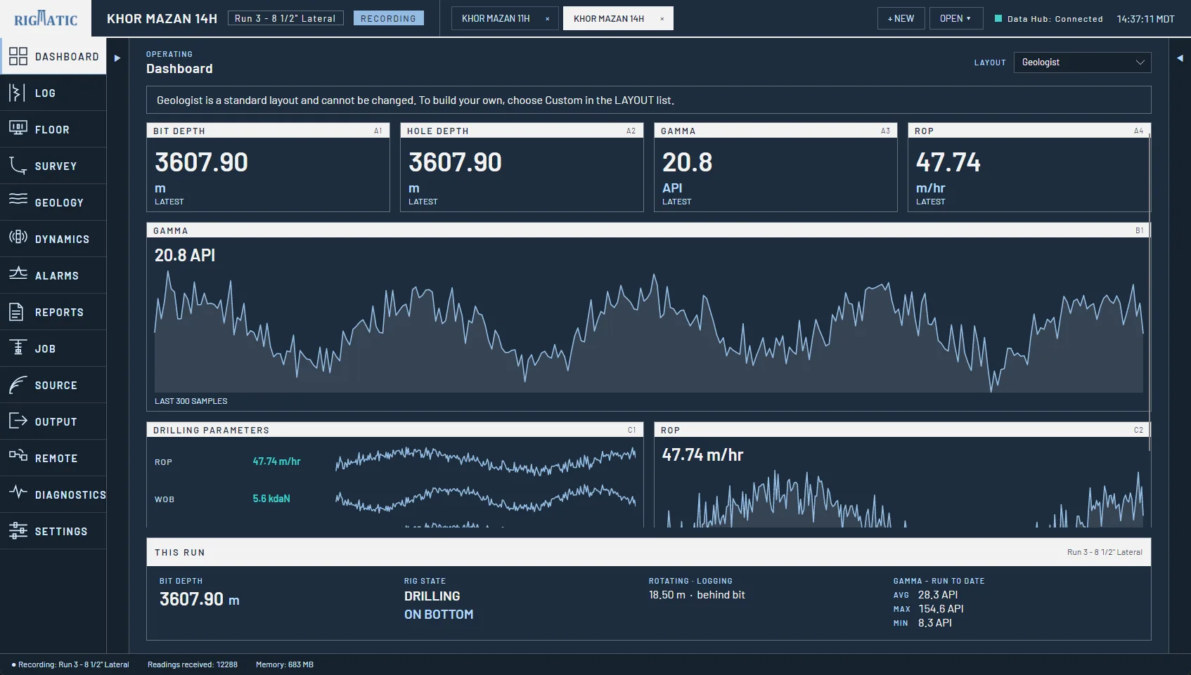The height and width of the screenshot is (675, 1191).
Task: Click the Hole Depth A2 card
Action: coord(522,167)
